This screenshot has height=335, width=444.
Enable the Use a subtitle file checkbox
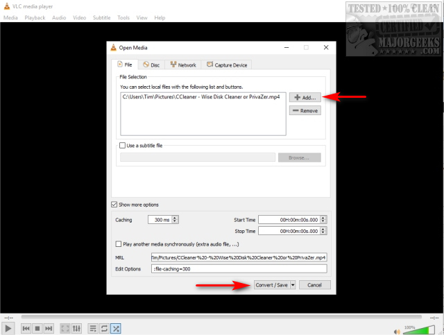(x=122, y=146)
